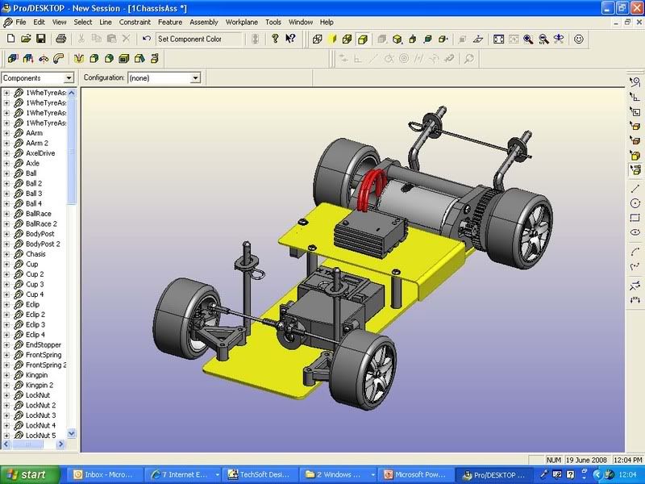
Task: Open the Assembly menu
Action: tap(204, 23)
